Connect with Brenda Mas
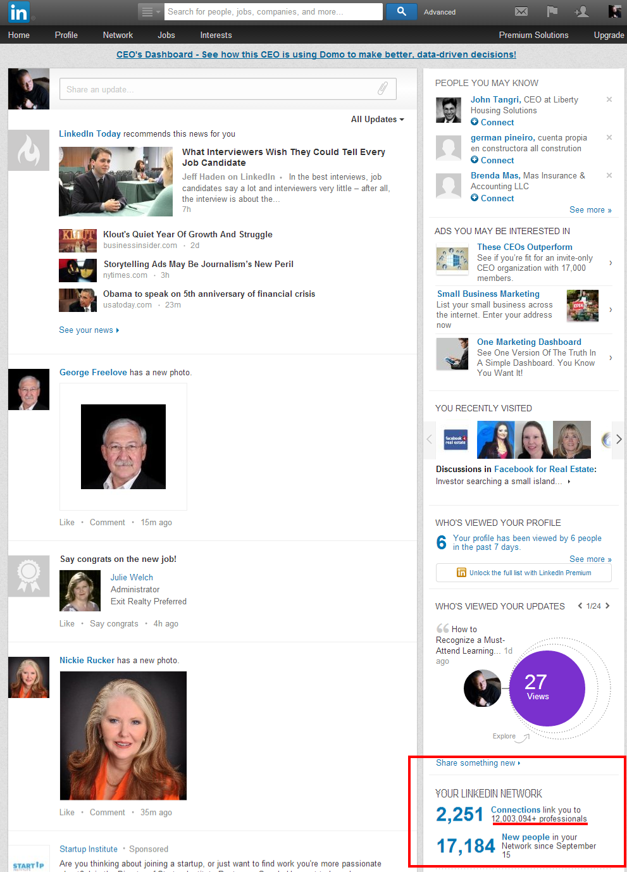 [x=492, y=198]
